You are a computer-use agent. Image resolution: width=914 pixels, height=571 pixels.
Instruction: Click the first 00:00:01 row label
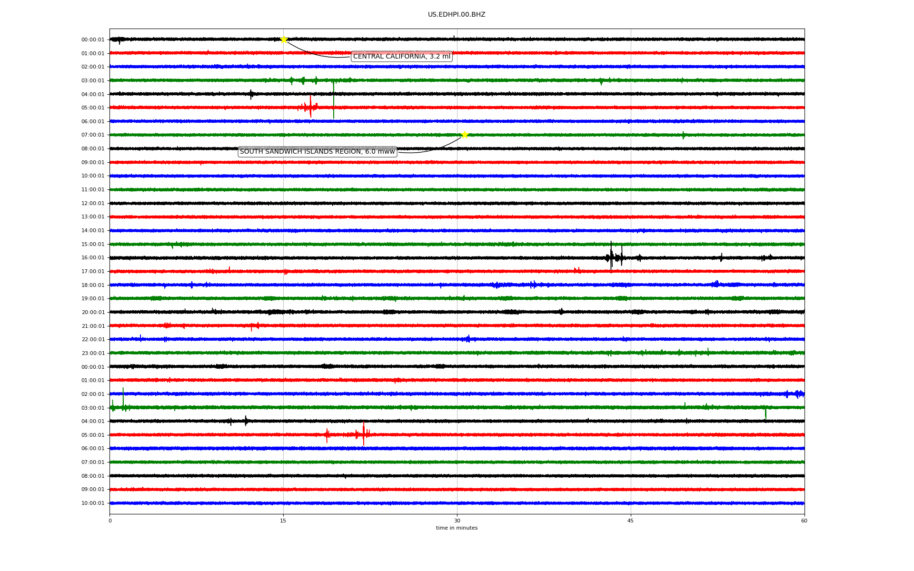click(93, 40)
